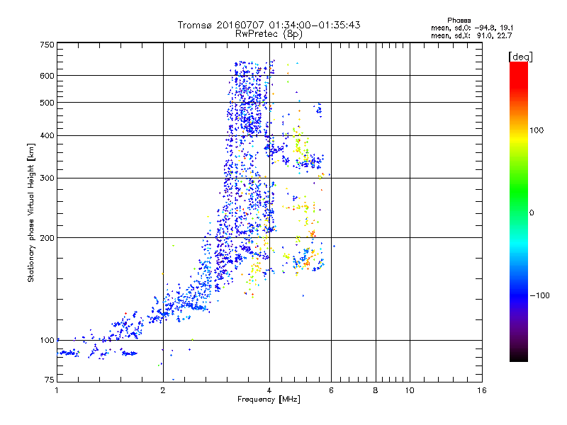Select the 'RwPretec (8p)' subtitle
The image size is (567, 425).
click(269, 34)
